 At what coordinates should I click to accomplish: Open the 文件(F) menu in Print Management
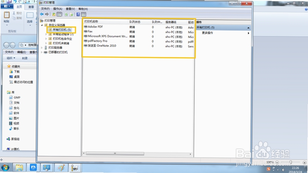coord(45,9)
